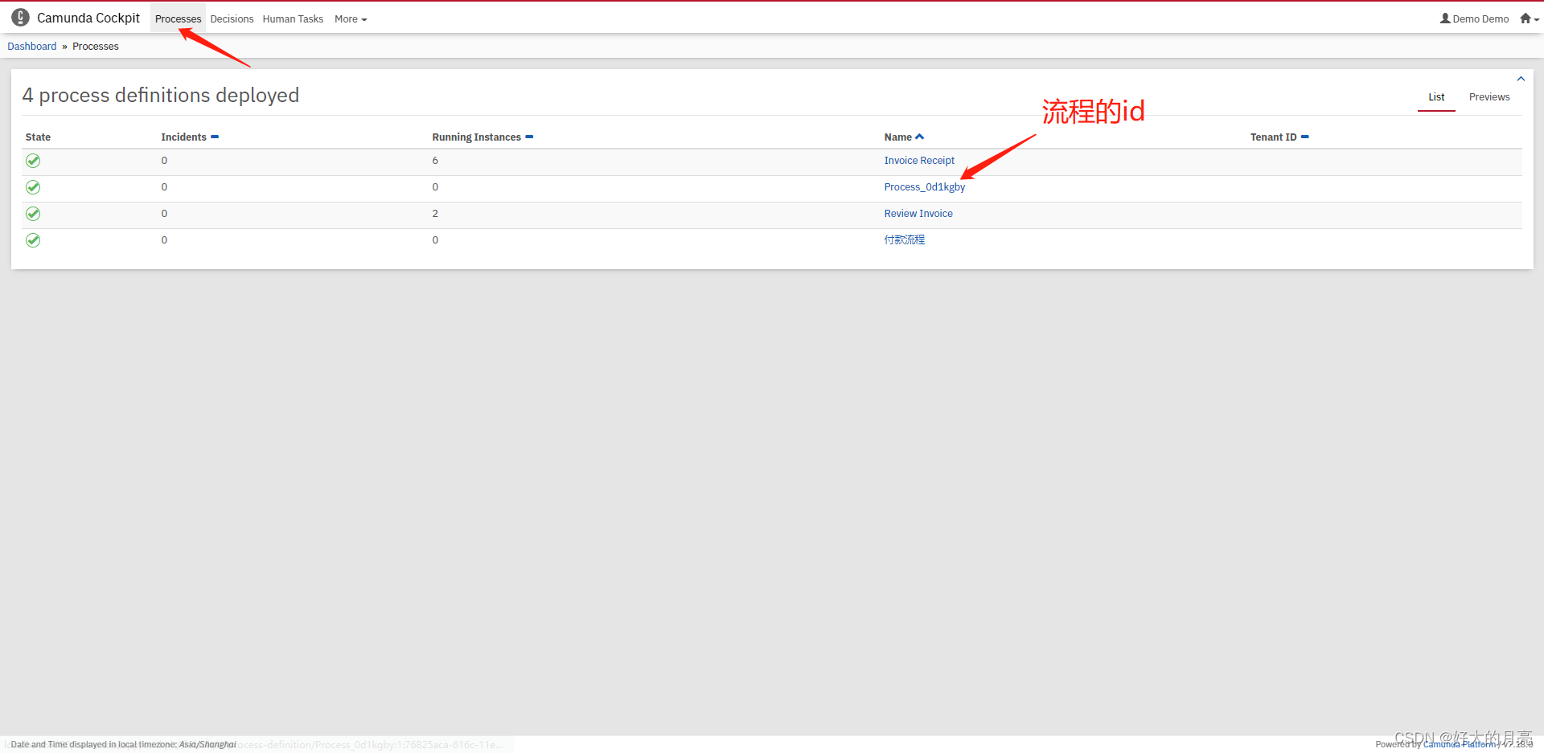Sort by Tenant ID column
Image resolution: width=1544 pixels, height=753 pixels.
tap(1279, 137)
